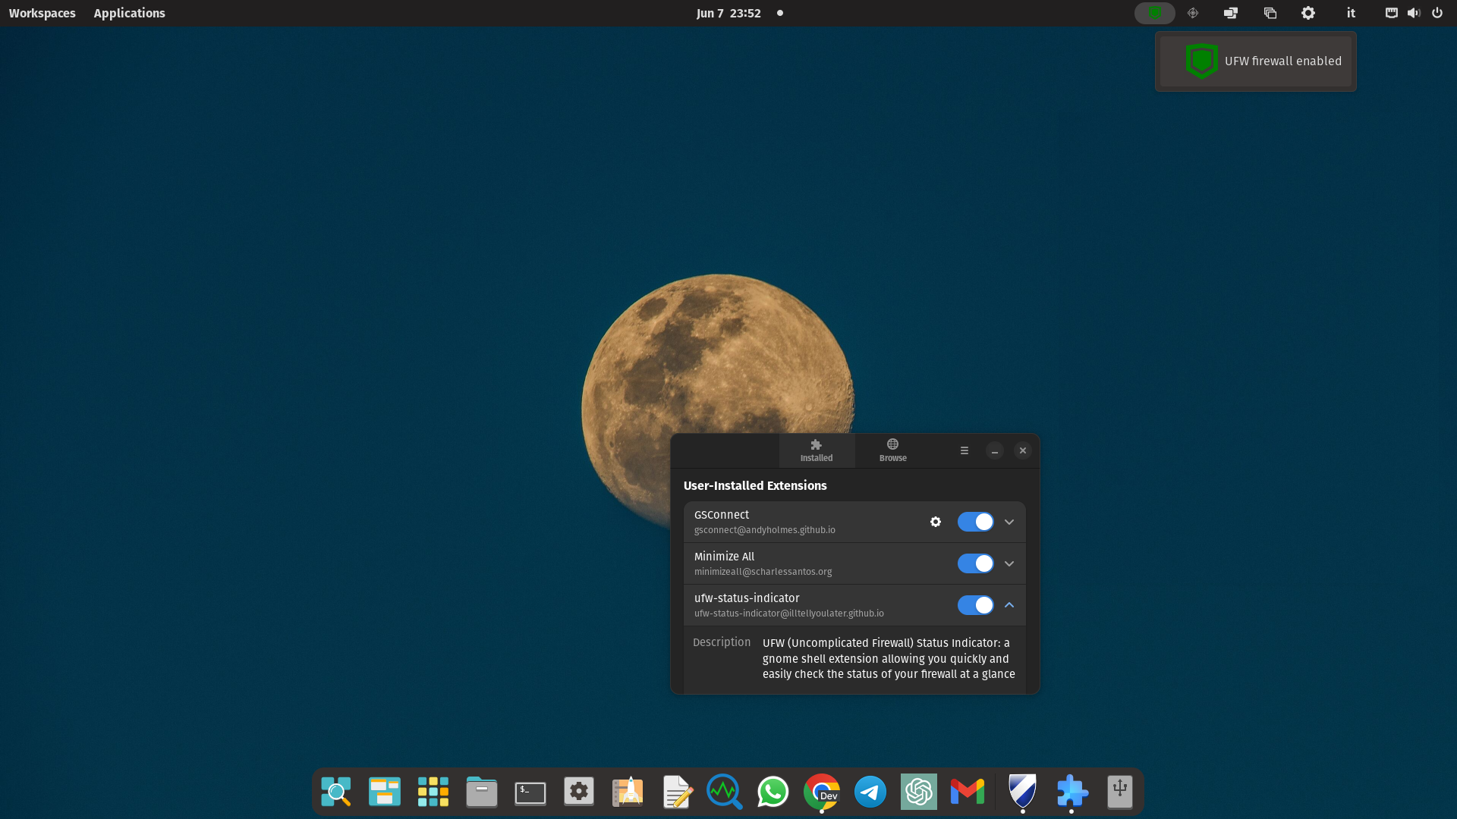This screenshot has width=1457, height=819.
Task: Toggle off ufw-status-indicator extension
Action: tap(975, 605)
